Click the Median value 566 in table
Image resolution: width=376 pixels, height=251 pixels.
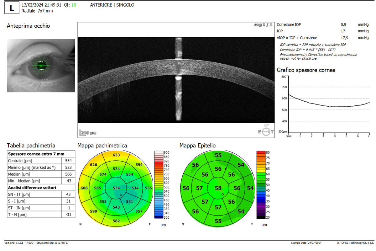tap(68, 174)
